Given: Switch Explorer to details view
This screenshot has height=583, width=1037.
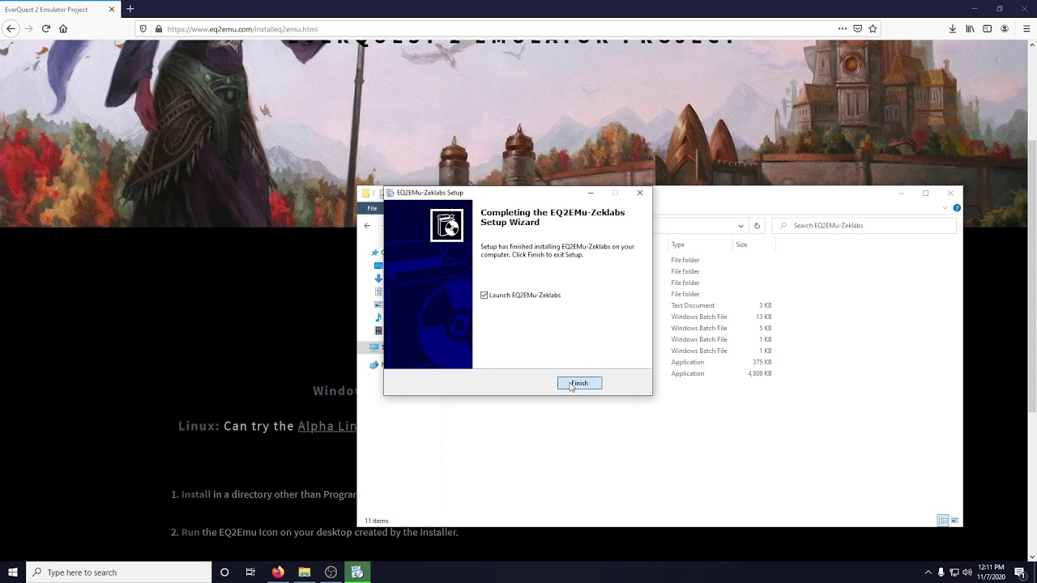Looking at the screenshot, I should (943, 521).
